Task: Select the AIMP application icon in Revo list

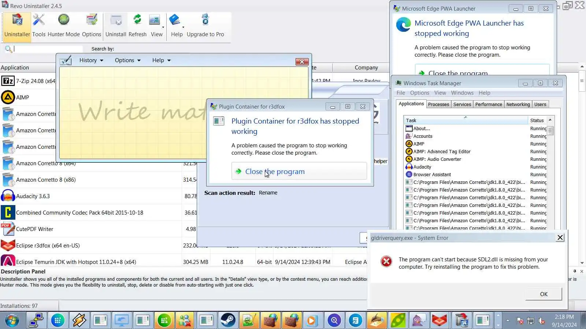Action: click(x=8, y=97)
